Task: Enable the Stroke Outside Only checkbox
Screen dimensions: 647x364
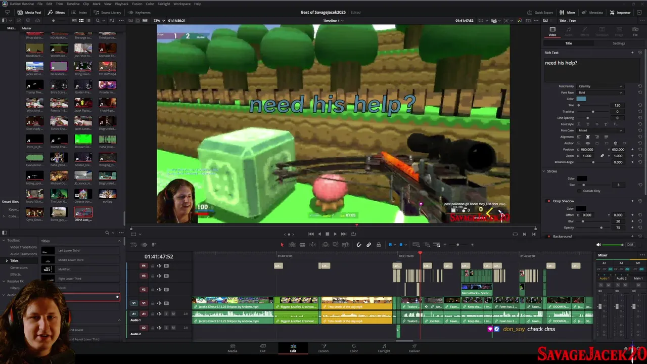Action: (x=580, y=191)
